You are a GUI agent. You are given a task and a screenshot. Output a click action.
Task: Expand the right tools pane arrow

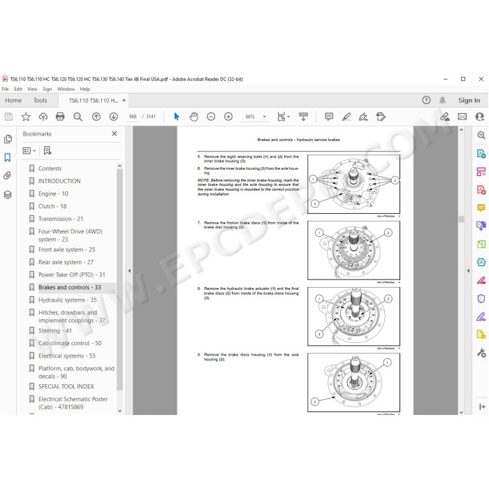(468, 271)
